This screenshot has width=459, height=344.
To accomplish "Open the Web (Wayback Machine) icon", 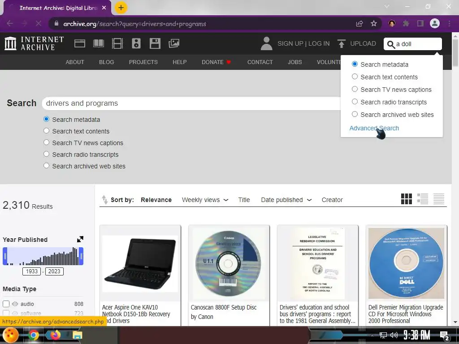I will [x=80, y=43].
